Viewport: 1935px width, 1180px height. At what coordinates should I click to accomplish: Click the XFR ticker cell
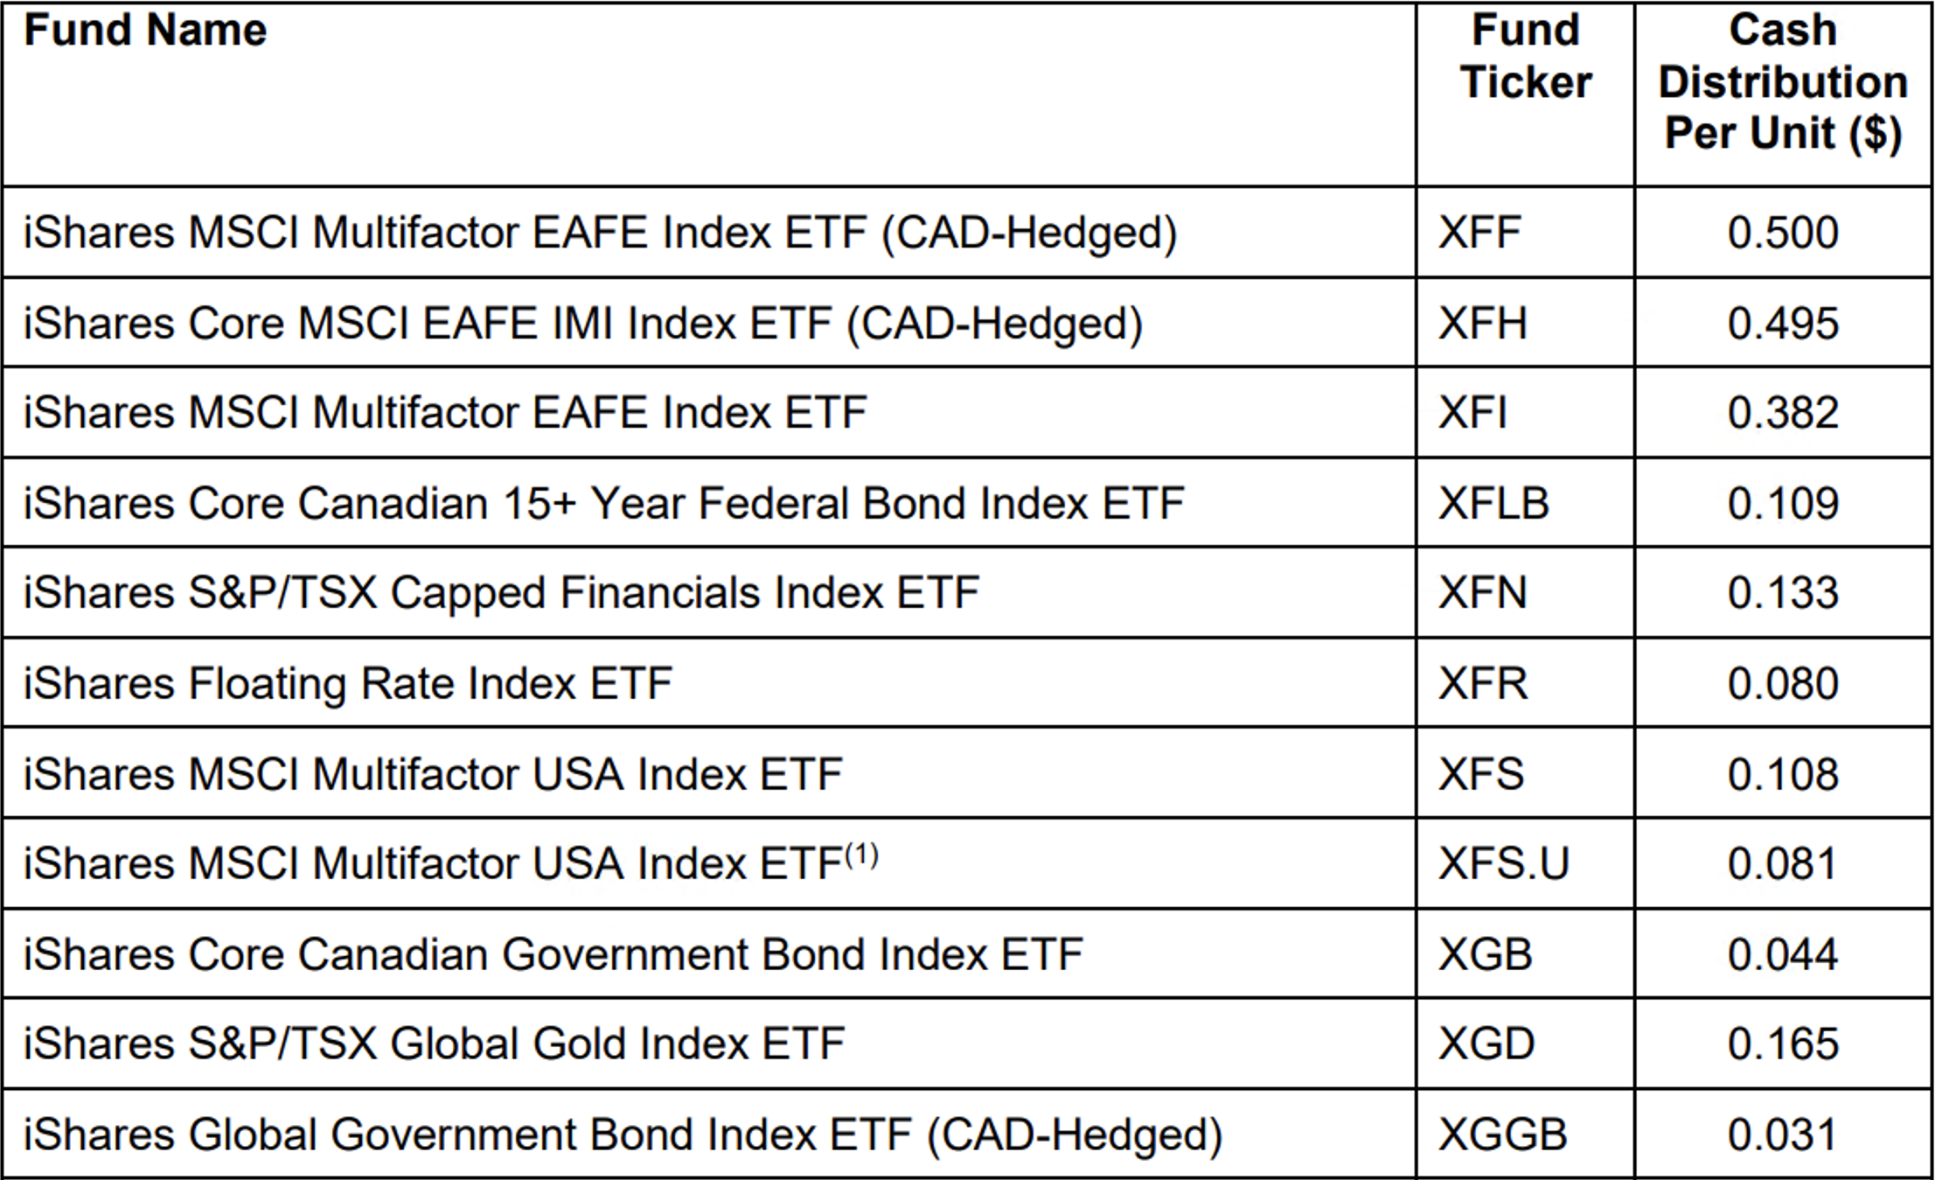pos(1483,684)
